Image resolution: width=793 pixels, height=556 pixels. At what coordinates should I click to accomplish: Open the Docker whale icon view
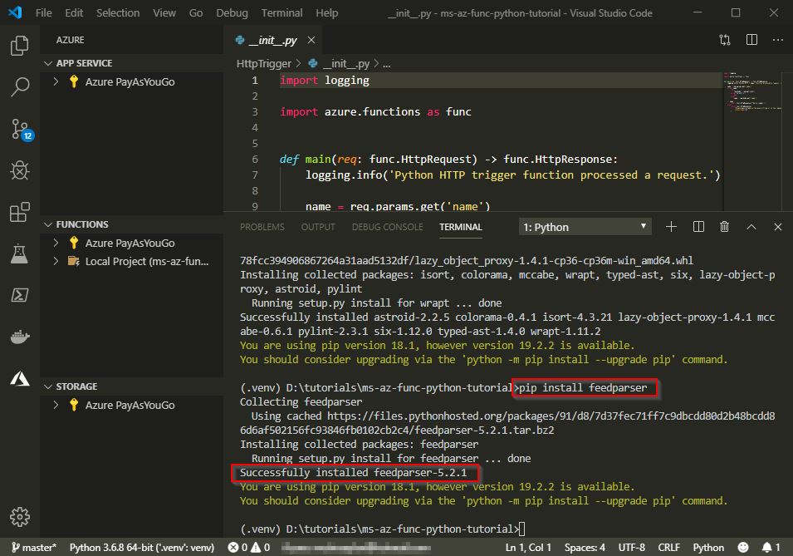(20, 337)
